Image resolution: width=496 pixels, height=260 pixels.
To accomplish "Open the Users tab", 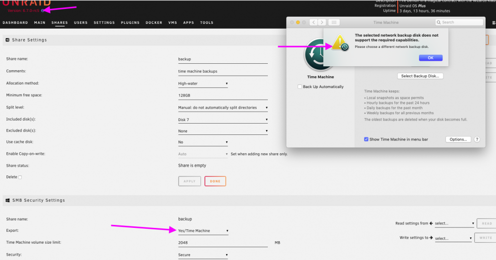I will 81,23.
